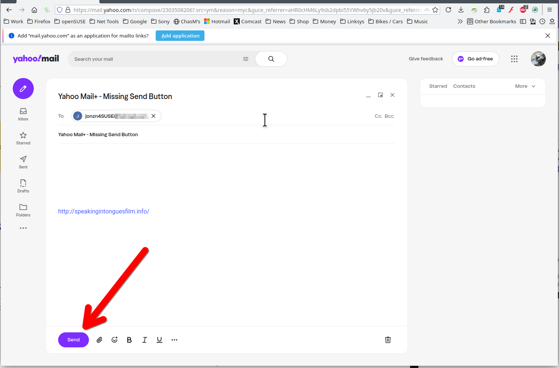Open the Firefox extensions menu
Screen dimensions: 559x368
pos(487,10)
